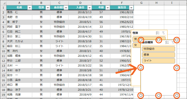The width and height of the screenshot is (187, 99).
Task: Click the 名前 header cell
Action: pos(19,8)
